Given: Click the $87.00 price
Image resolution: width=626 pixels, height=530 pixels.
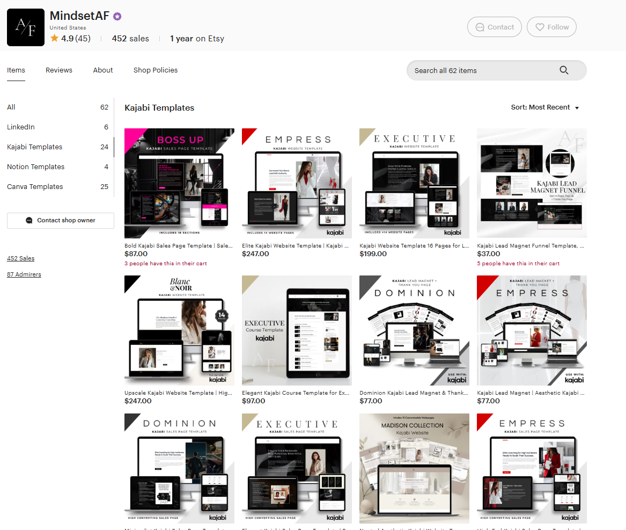Looking at the screenshot, I should [136, 254].
